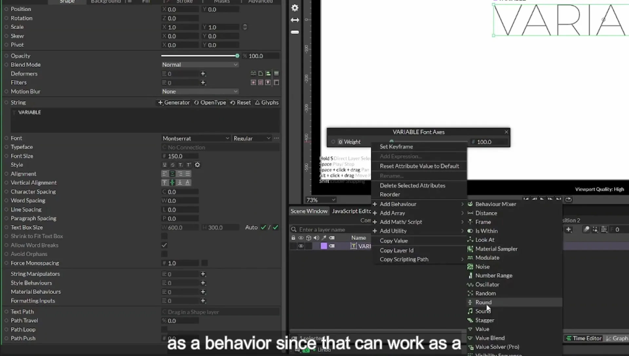Open font options ellipsis menu
The image size is (629, 356).
tap(276, 138)
